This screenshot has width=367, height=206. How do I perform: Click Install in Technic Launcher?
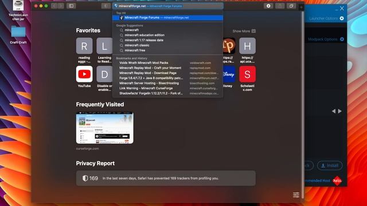click(330, 165)
